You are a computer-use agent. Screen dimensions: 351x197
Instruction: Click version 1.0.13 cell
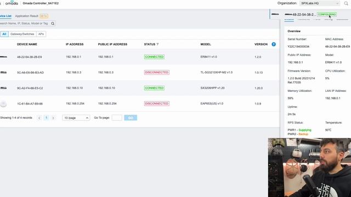pos(258,73)
